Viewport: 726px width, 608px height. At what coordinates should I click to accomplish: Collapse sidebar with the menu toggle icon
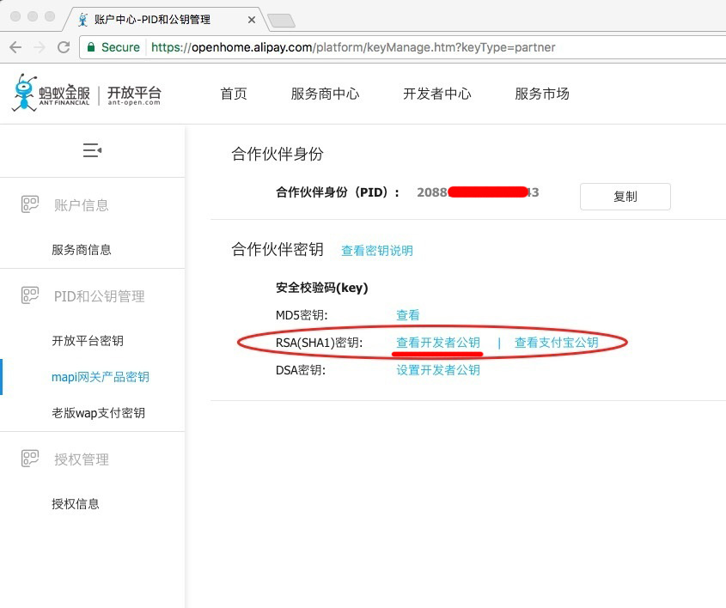pyautogui.click(x=92, y=151)
